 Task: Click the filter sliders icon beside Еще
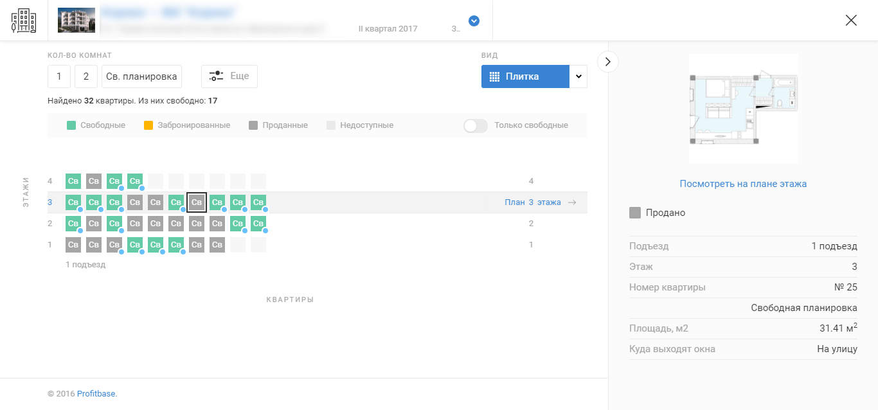216,76
